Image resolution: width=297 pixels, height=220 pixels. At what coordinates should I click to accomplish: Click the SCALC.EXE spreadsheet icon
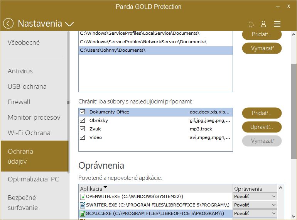pyautogui.click(x=82, y=213)
